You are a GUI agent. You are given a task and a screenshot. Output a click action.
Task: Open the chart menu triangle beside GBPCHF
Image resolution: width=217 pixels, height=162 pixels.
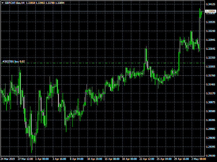2,3
